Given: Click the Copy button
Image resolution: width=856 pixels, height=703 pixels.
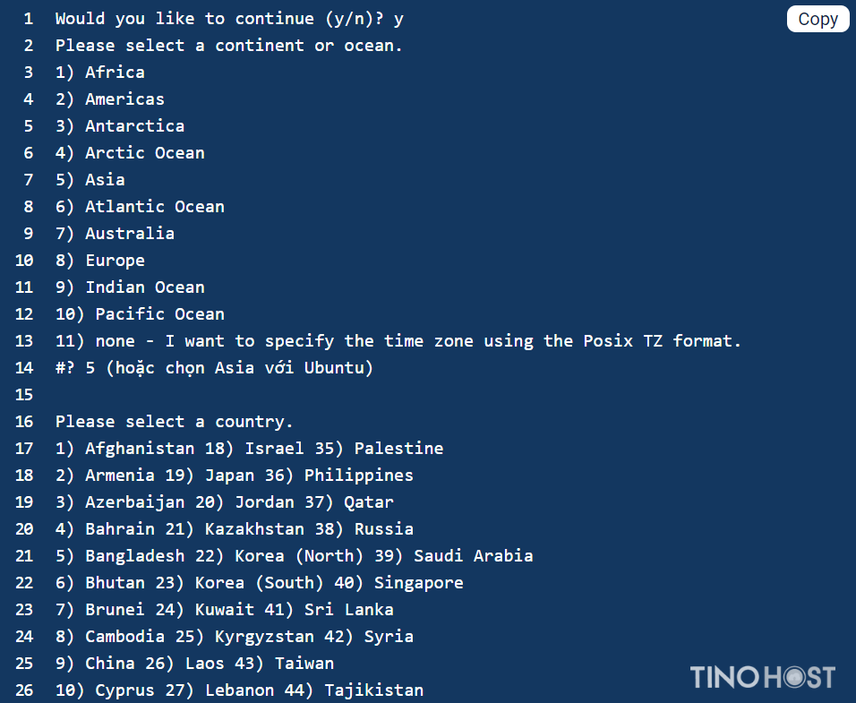Looking at the screenshot, I should [817, 19].
